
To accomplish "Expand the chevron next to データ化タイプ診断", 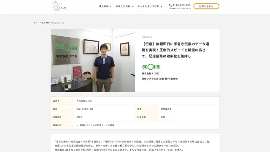I will pyautogui.click(x=161, y=7).
